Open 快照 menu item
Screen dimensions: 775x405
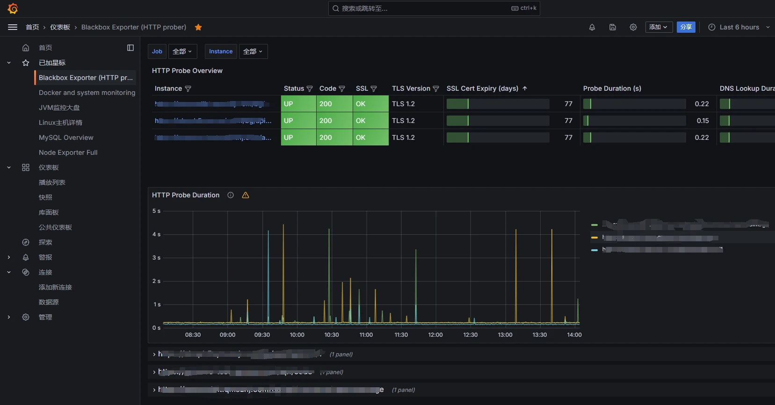45,197
